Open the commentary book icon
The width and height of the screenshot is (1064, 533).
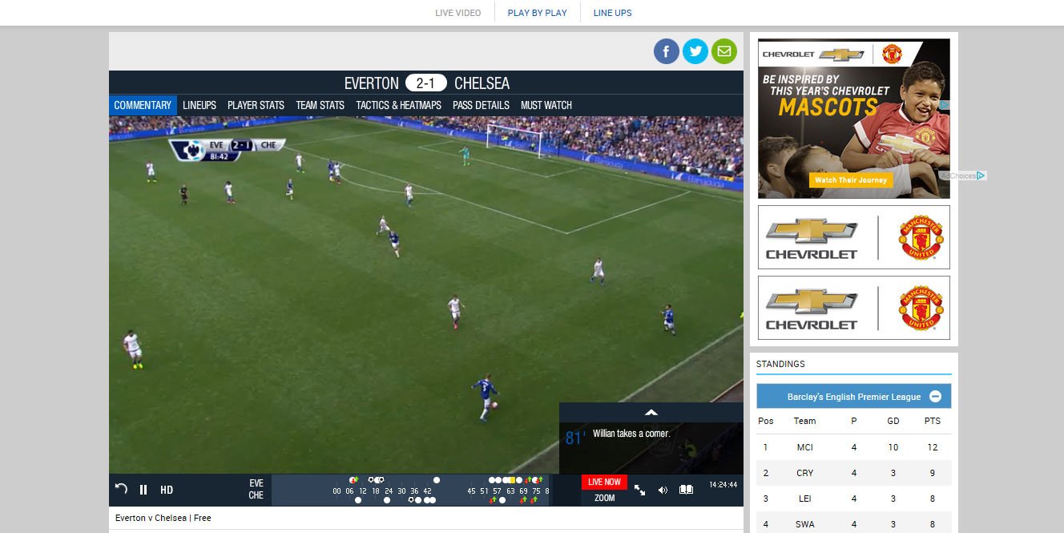[x=686, y=490]
